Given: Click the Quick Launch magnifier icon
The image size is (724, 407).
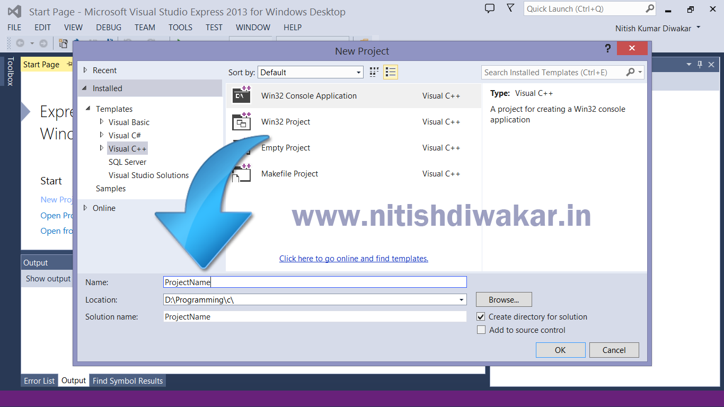Looking at the screenshot, I should [x=650, y=8].
